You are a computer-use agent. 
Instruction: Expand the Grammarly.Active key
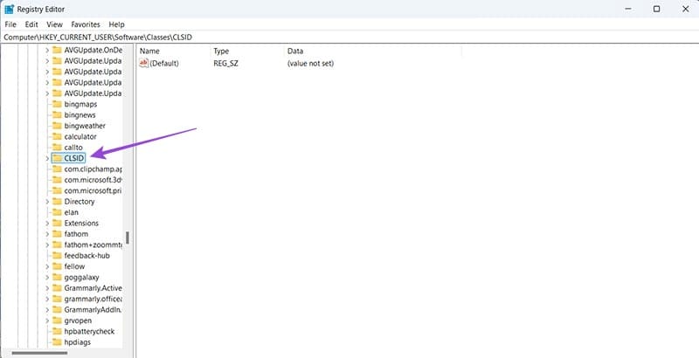point(47,288)
